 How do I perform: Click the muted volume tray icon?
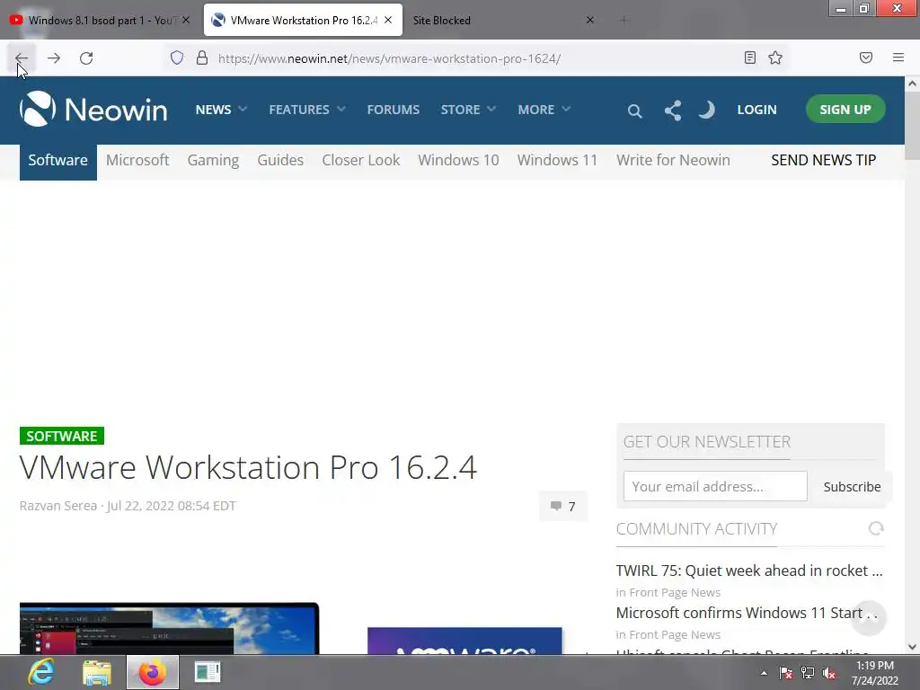pos(829,673)
